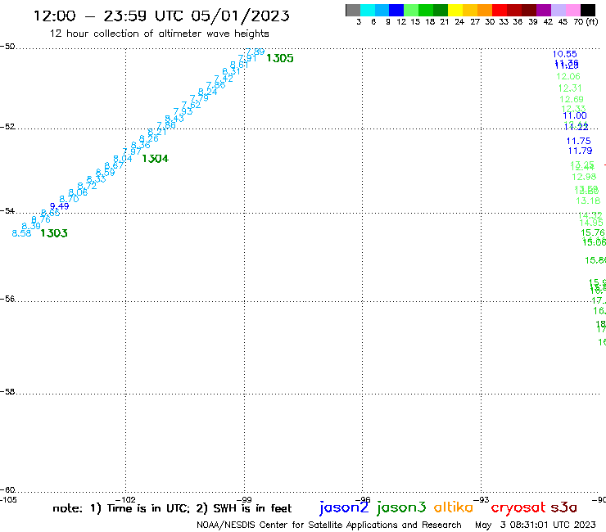Image resolution: width=606 pixels, height=532 pixels.
Task: Click the 'jason3' satellite legend label
Action: coord(401,508)
